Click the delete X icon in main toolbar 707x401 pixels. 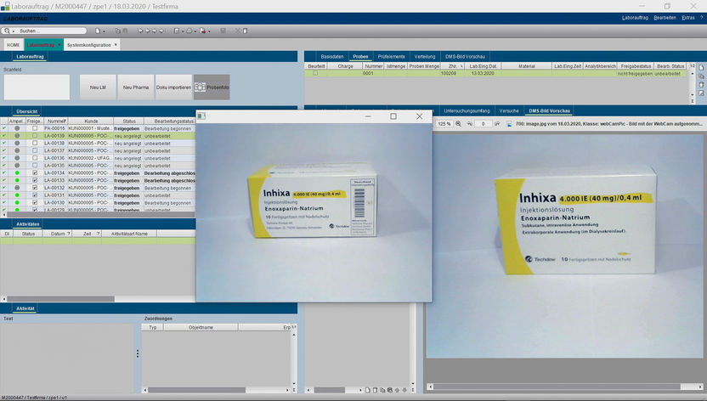[x=238, y=31]
